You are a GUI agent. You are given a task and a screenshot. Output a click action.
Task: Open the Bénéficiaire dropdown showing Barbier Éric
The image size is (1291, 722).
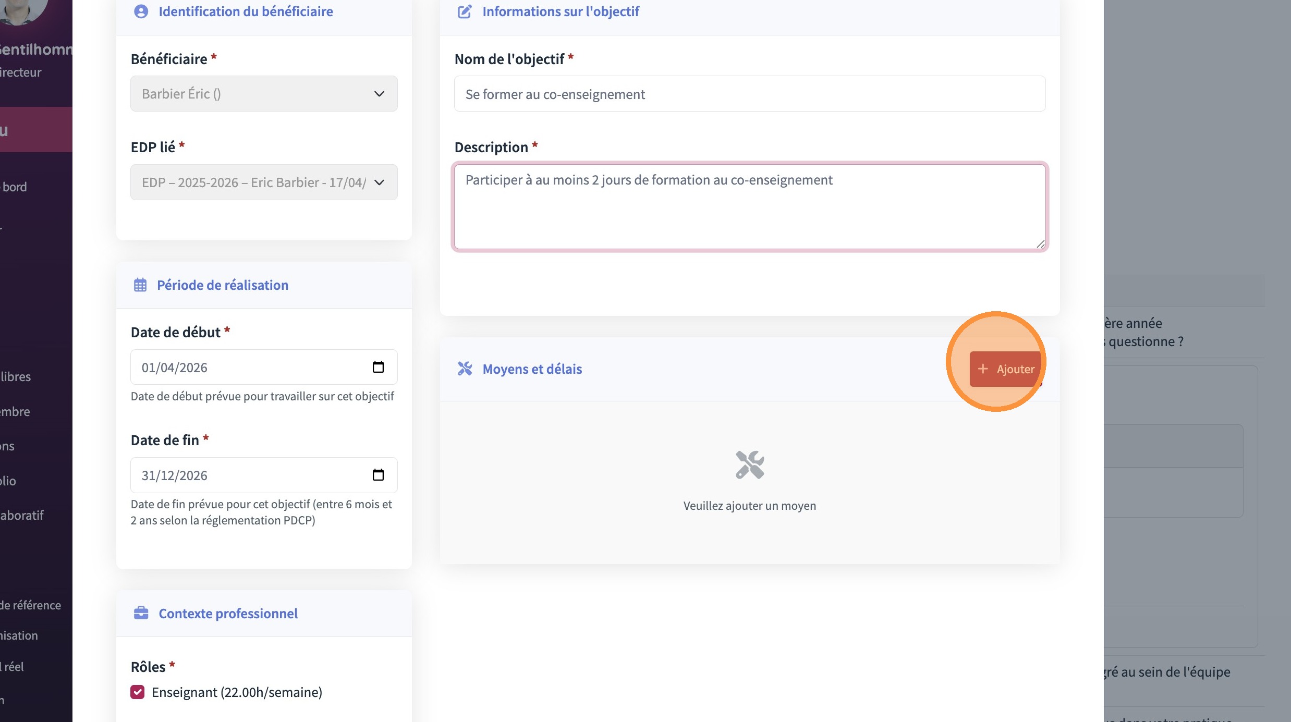pyautogui.click(x=264, y=94)
